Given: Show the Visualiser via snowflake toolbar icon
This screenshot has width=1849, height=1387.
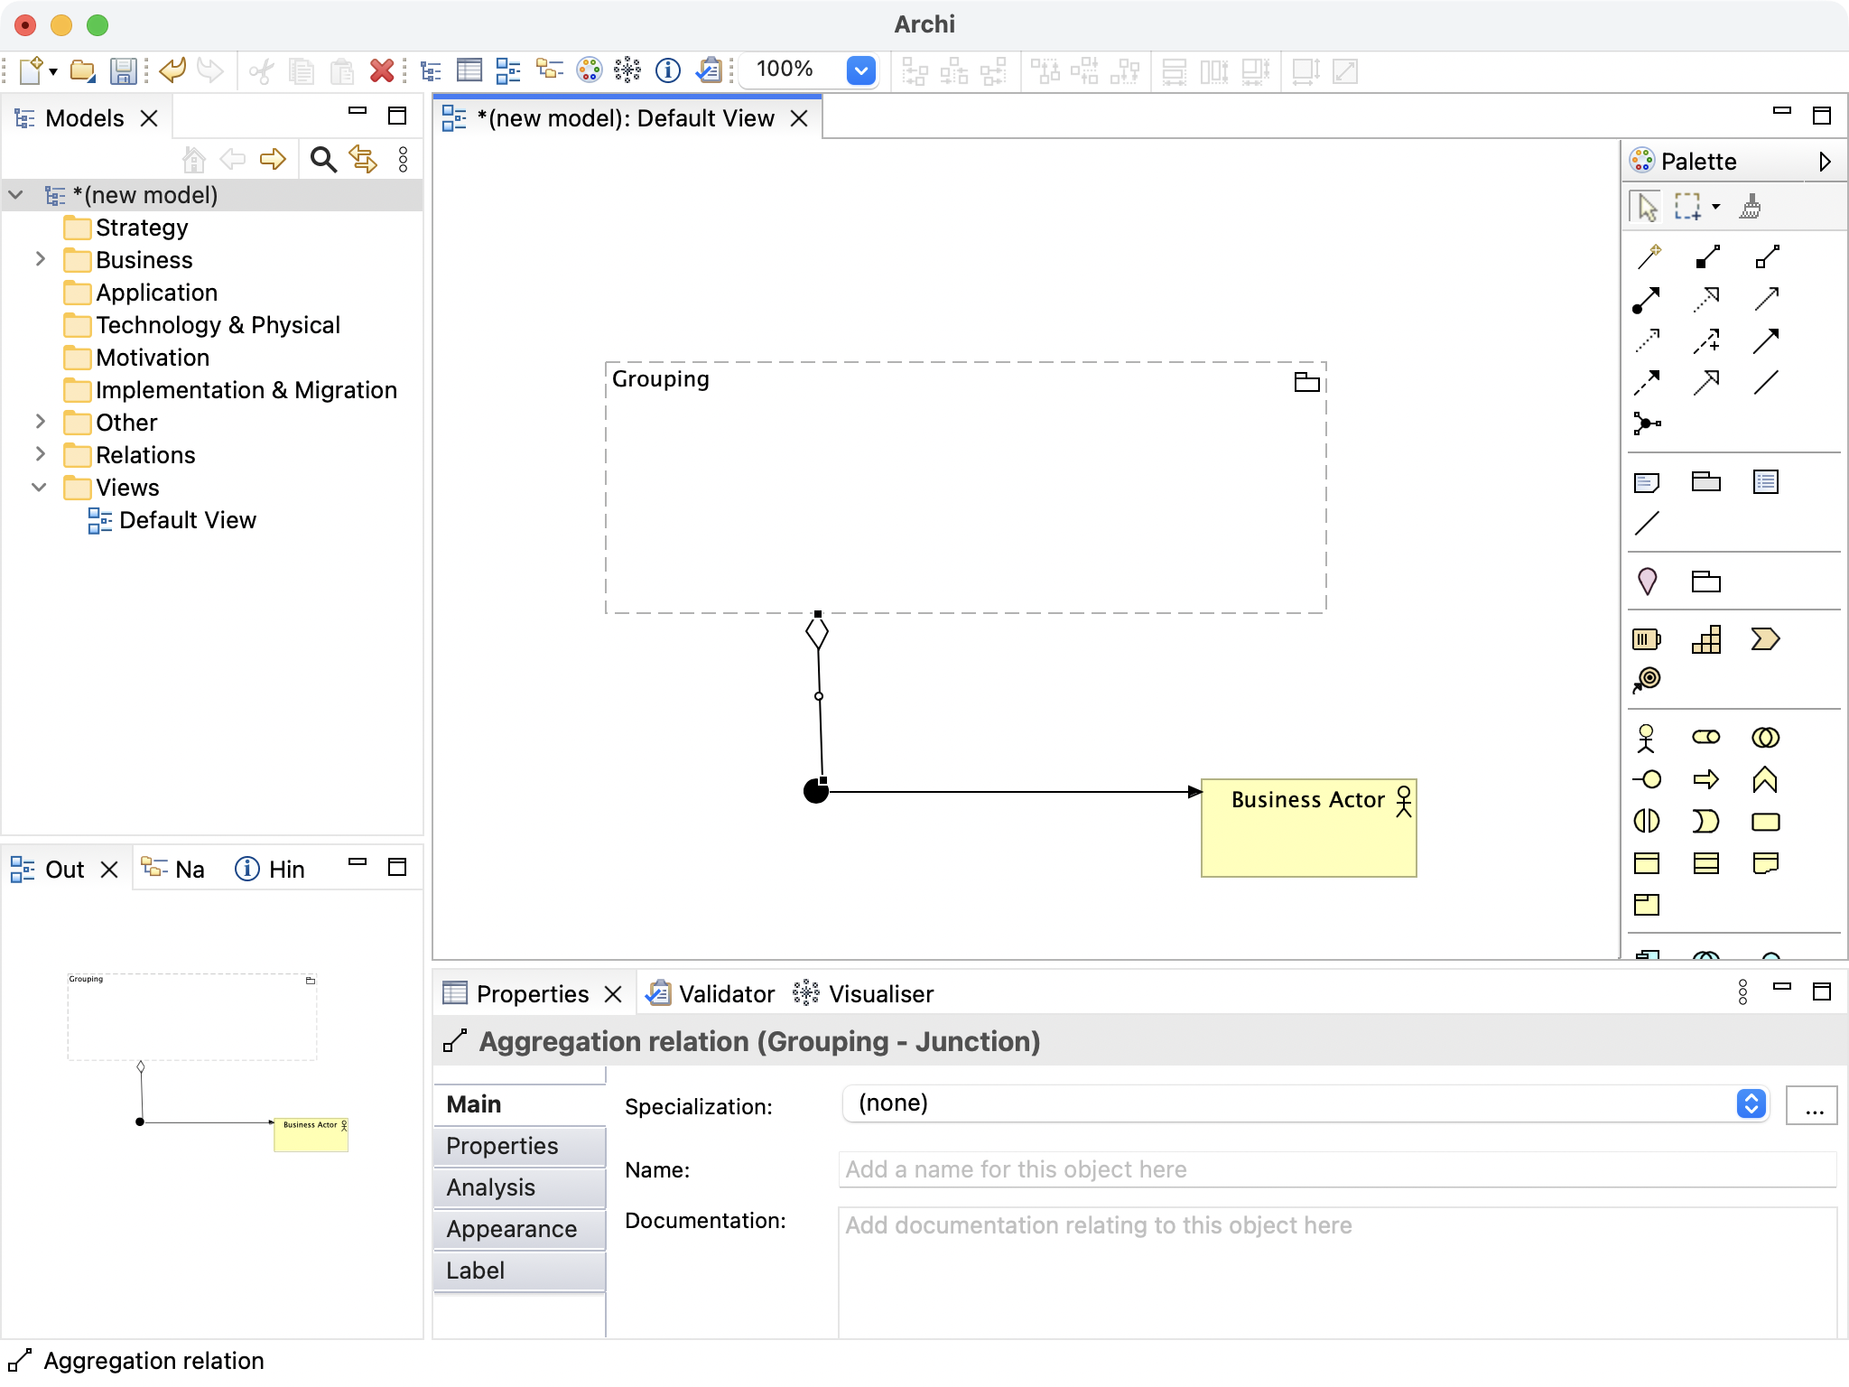Looking at the screenshot, I should [627, 70].
